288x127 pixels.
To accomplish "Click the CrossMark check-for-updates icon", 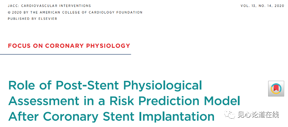I will click(276, 89).
